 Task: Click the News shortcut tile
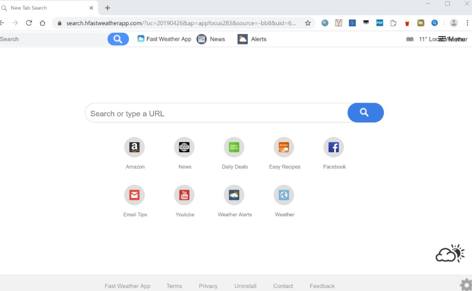click(184, 147)
